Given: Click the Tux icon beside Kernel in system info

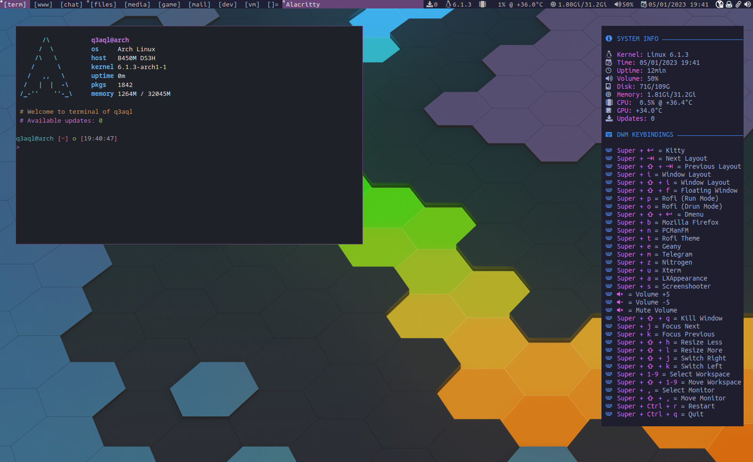Looking at the screenshot, I should tap(609, 55).
